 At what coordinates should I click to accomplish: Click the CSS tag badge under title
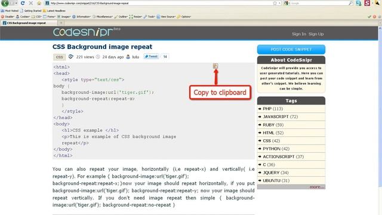click(60, 57)
